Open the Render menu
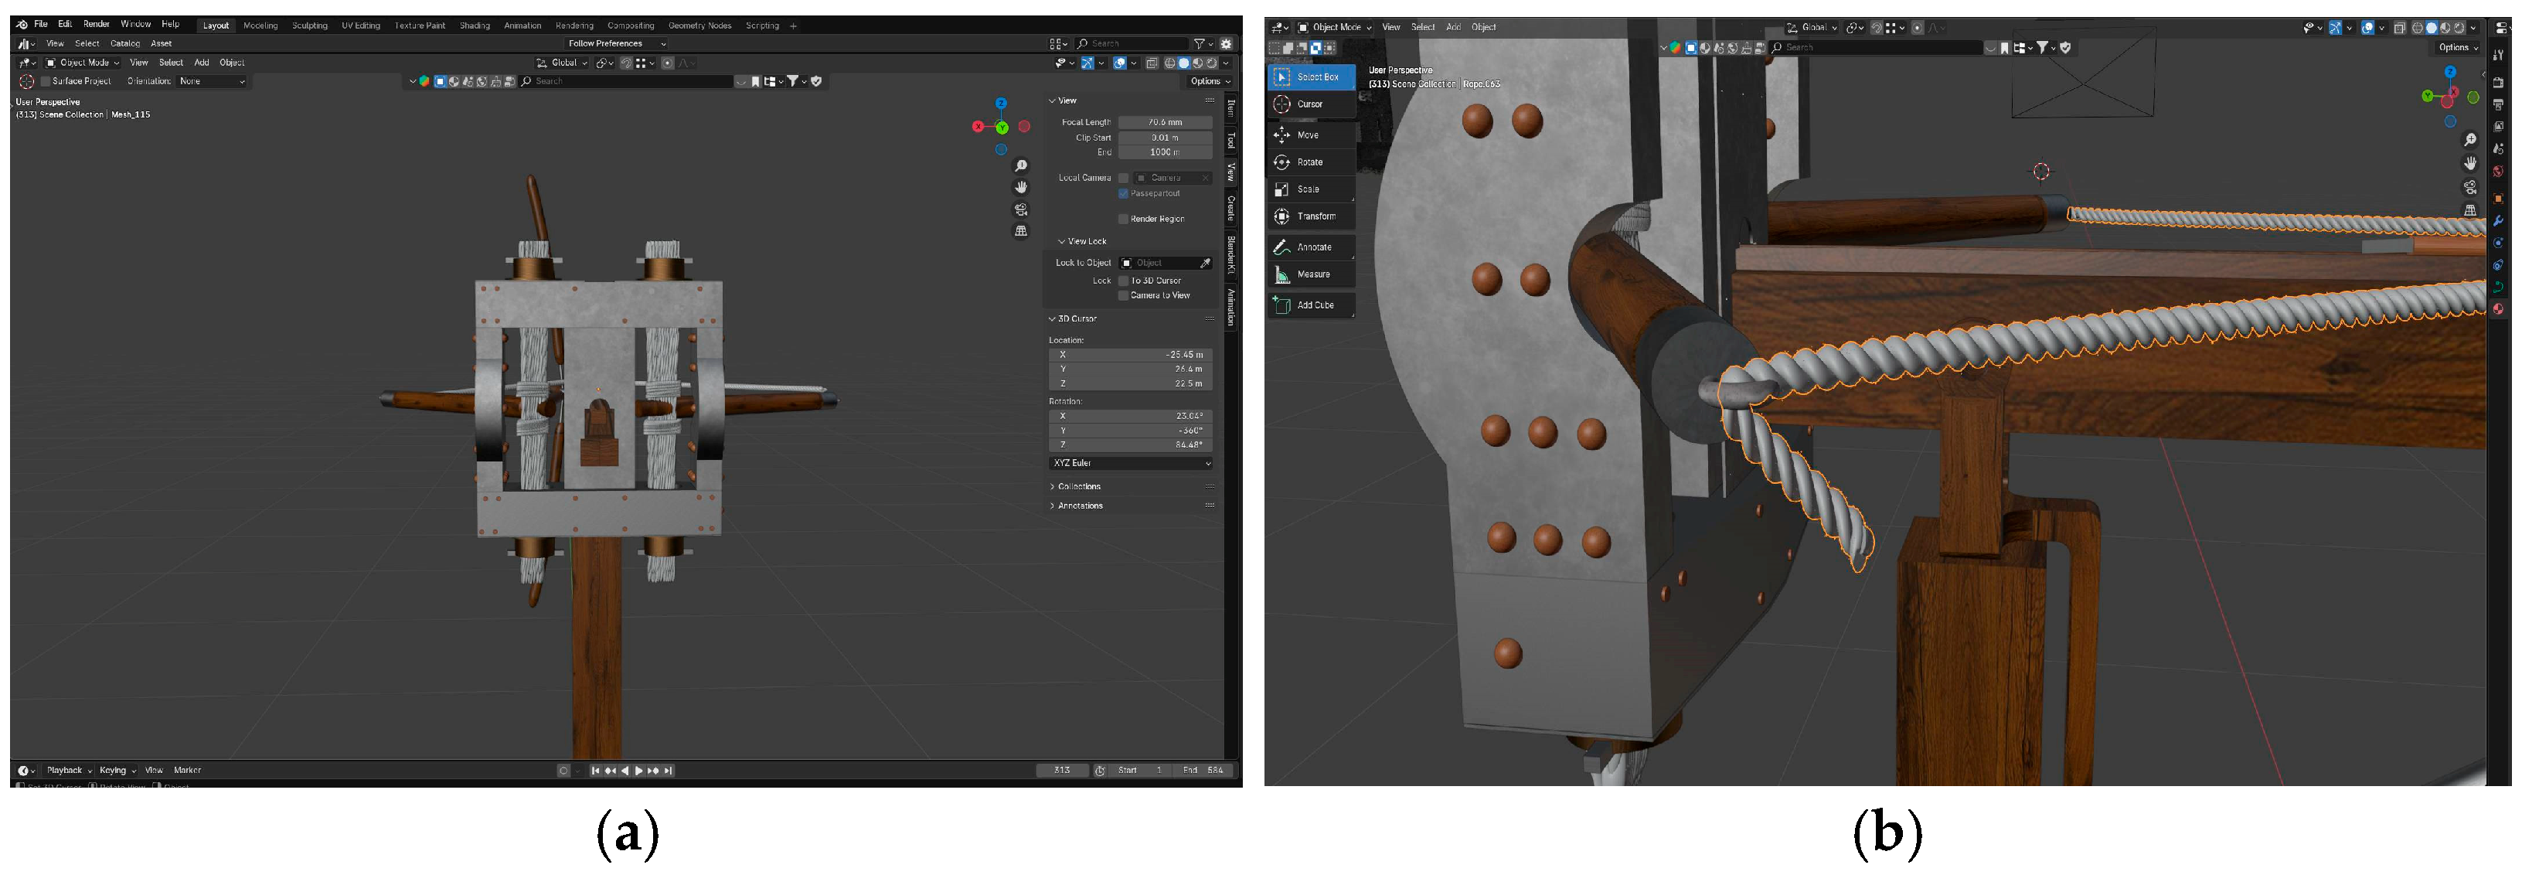The image size is (2522, 875). click(x=96, y=25)
